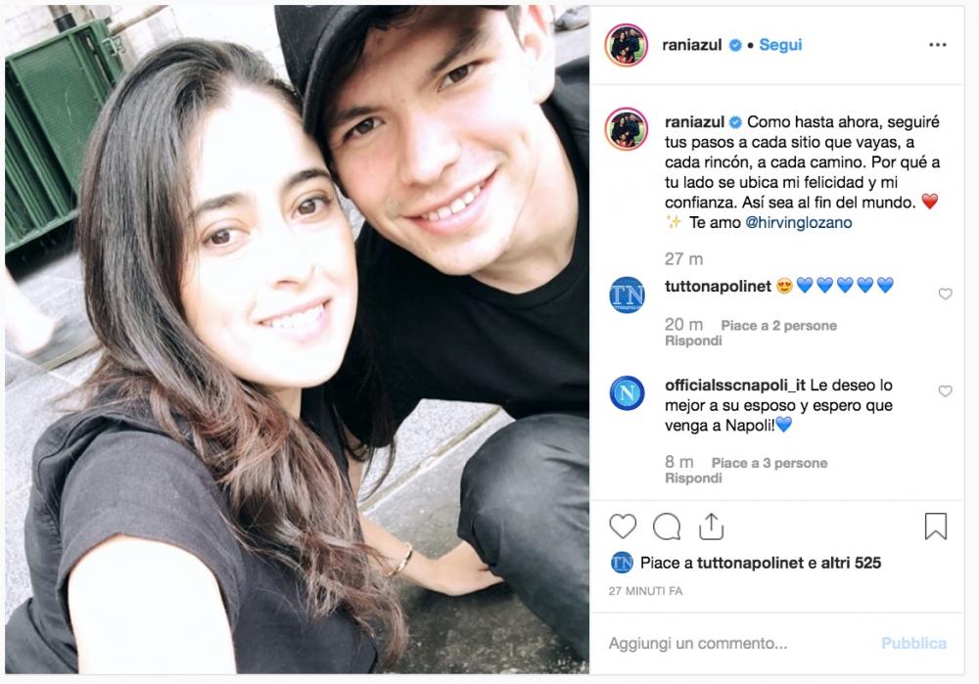The width and height of the screenshot is (979, 684).
Task: View Piace a 3 persone likes
Action: click(x=769, y=463)
